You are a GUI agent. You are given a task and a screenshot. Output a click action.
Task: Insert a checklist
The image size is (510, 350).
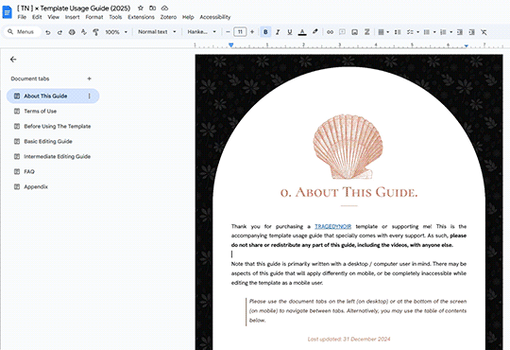[410, 32]
